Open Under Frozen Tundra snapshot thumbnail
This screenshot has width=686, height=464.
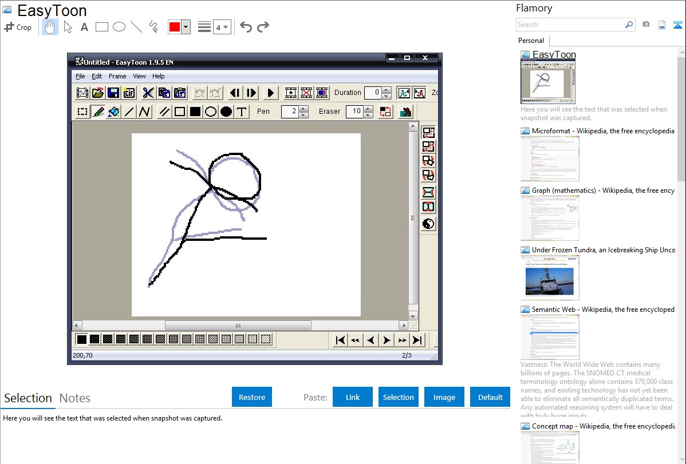click(x=550, y=277)
